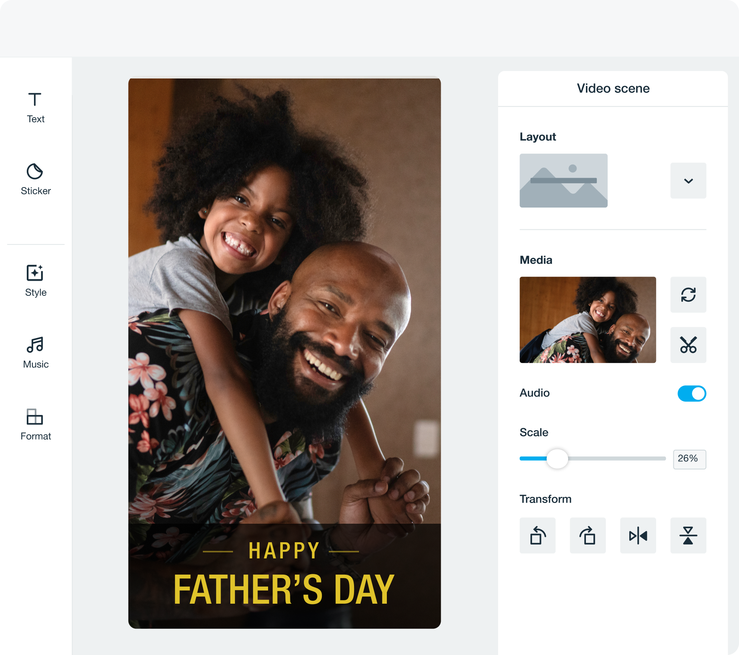Open the Text tool in sidebar
Image resolution: width=739 pixels, height=655 pixels.
pos(35,108)
